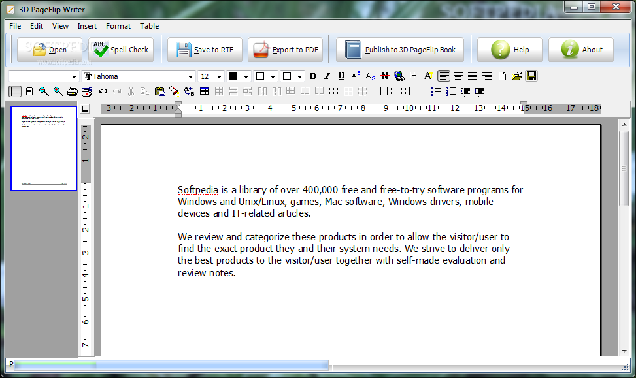Image resolution: width=636 pixels, height=378 pixels.
Task: Click the About button
Action: pyautogui.click(x=581, y=50)
